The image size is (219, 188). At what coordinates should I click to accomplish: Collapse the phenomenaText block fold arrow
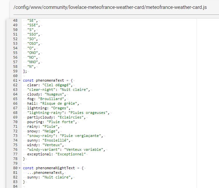click(x=19, y=81)
